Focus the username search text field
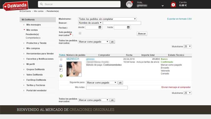Screen dimensions: 211x119 pyautogui.click(x=122, y=23)
